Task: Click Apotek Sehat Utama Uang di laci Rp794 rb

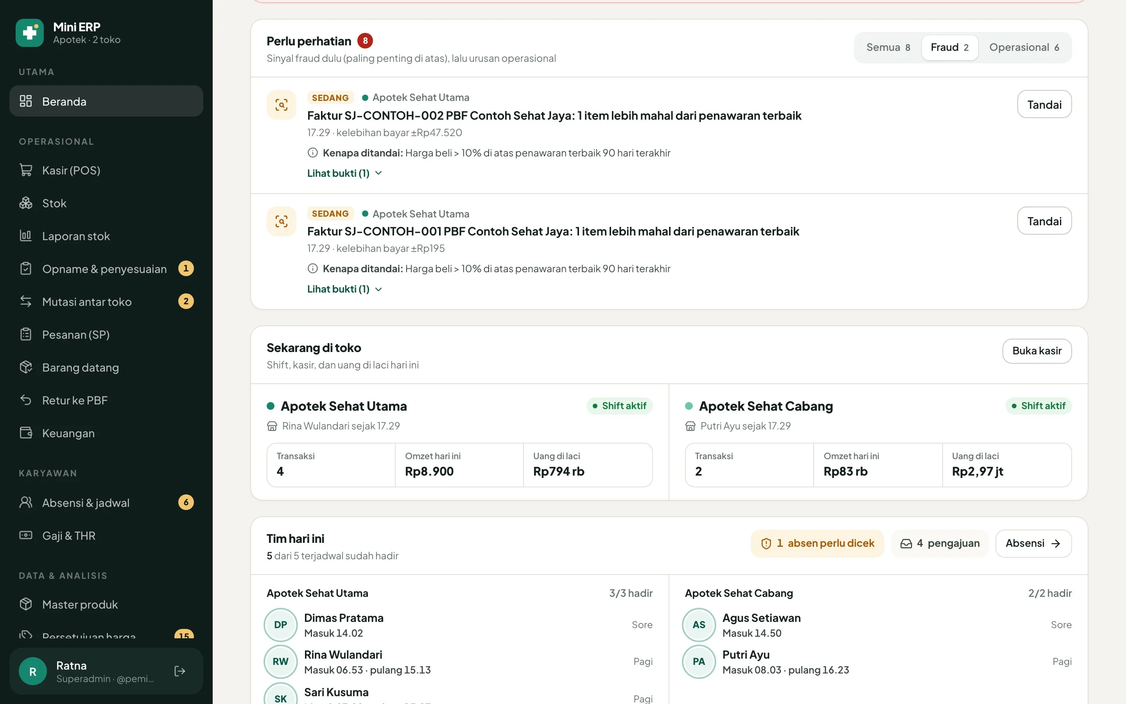Action: [588, 465]
